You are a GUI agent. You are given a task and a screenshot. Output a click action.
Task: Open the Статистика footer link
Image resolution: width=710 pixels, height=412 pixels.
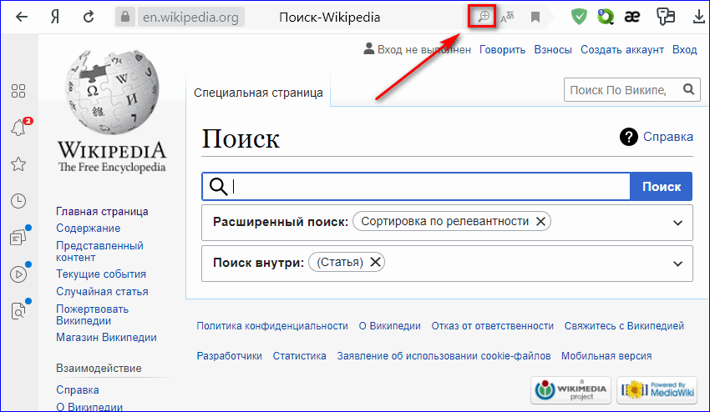tap(299, 356)
